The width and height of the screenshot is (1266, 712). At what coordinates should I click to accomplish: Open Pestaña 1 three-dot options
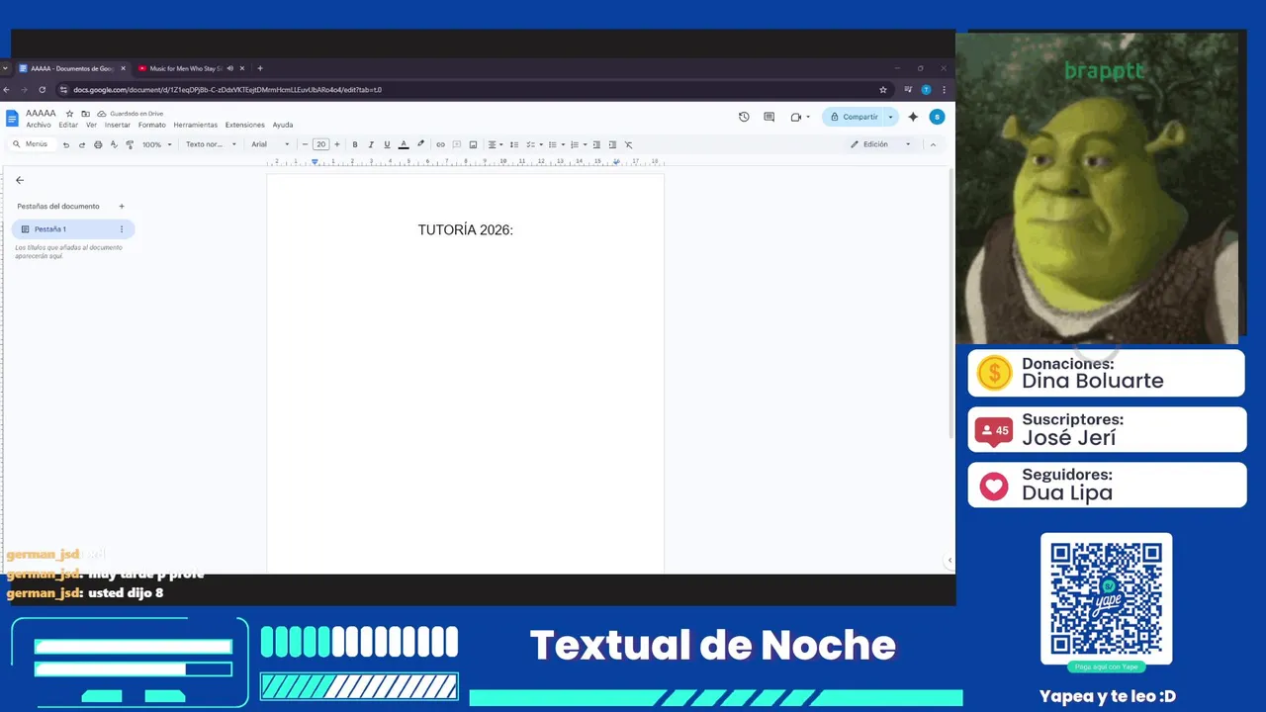coord(122,229)
